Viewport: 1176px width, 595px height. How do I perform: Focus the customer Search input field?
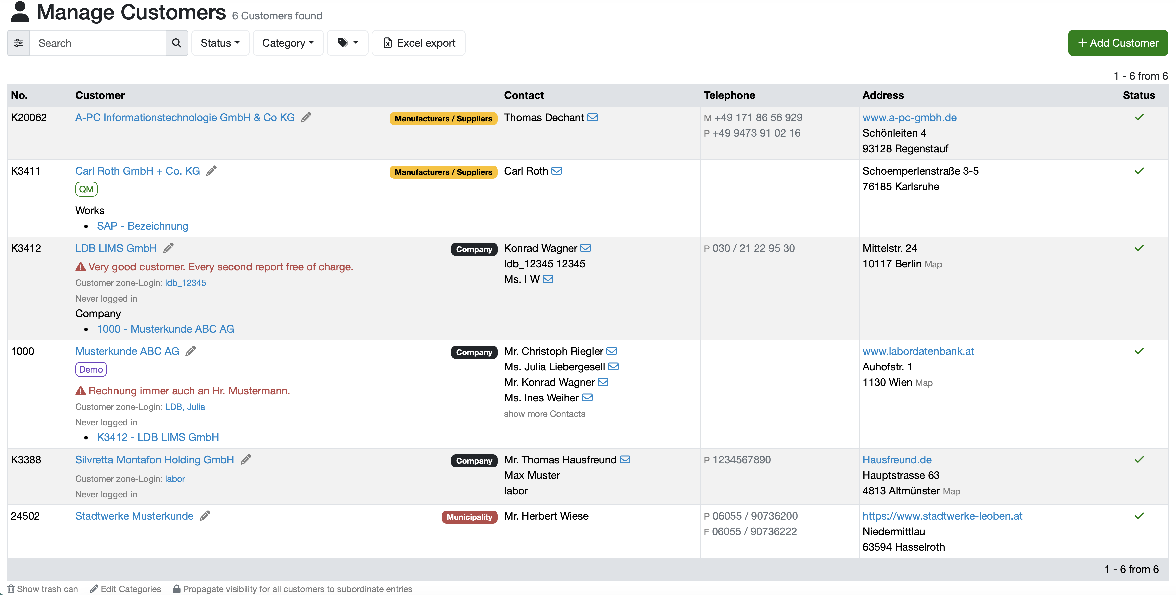98,43
